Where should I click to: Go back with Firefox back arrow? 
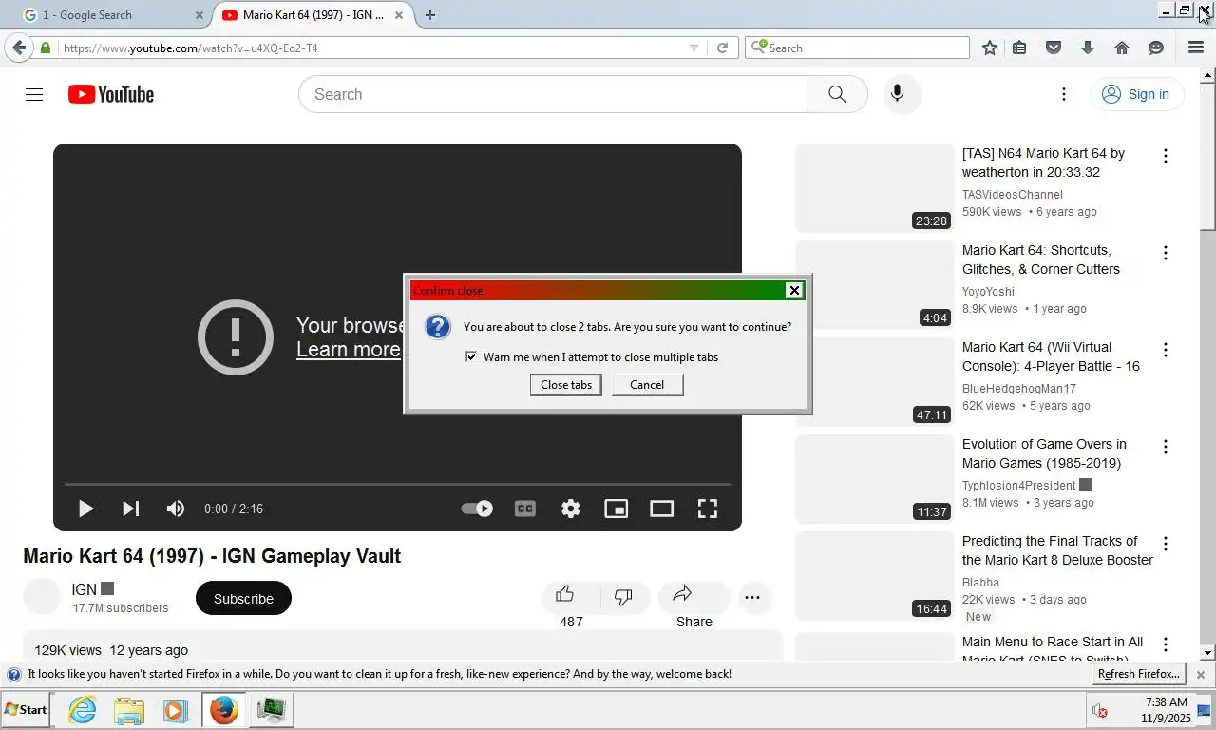click(x=19, y=48)
